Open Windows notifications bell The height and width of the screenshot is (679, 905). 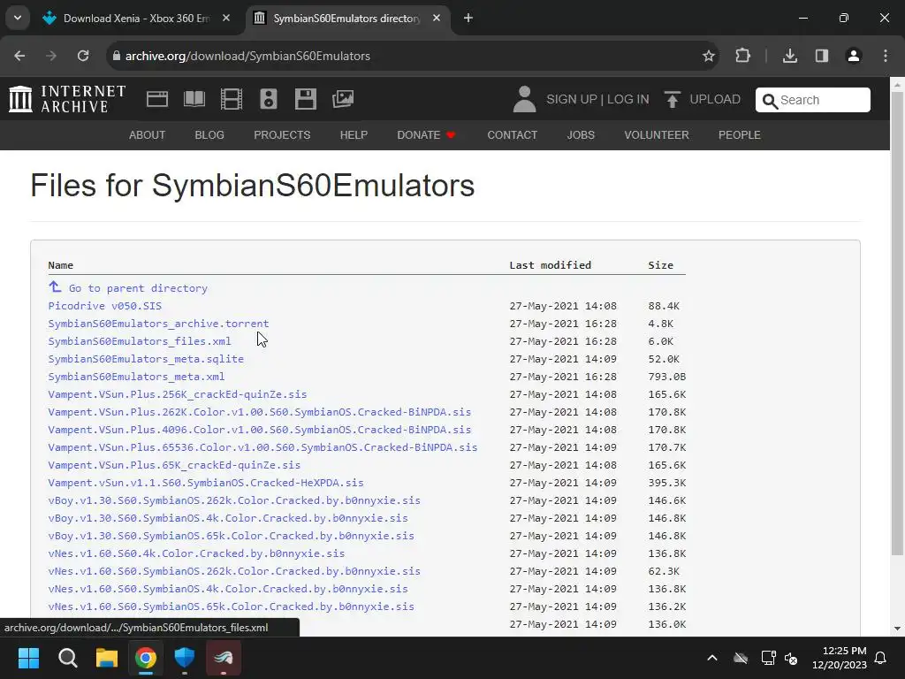[x=881, y=658]
